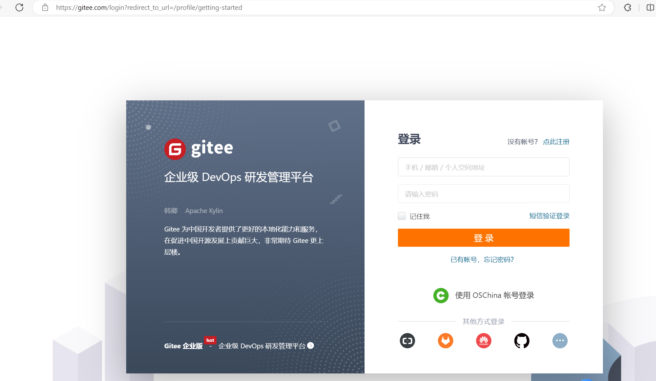This screenshot has height=381, width=656.
Task: Tick the 记住我 checkbox
Action: pyautogui.click(x=402, y=216)
